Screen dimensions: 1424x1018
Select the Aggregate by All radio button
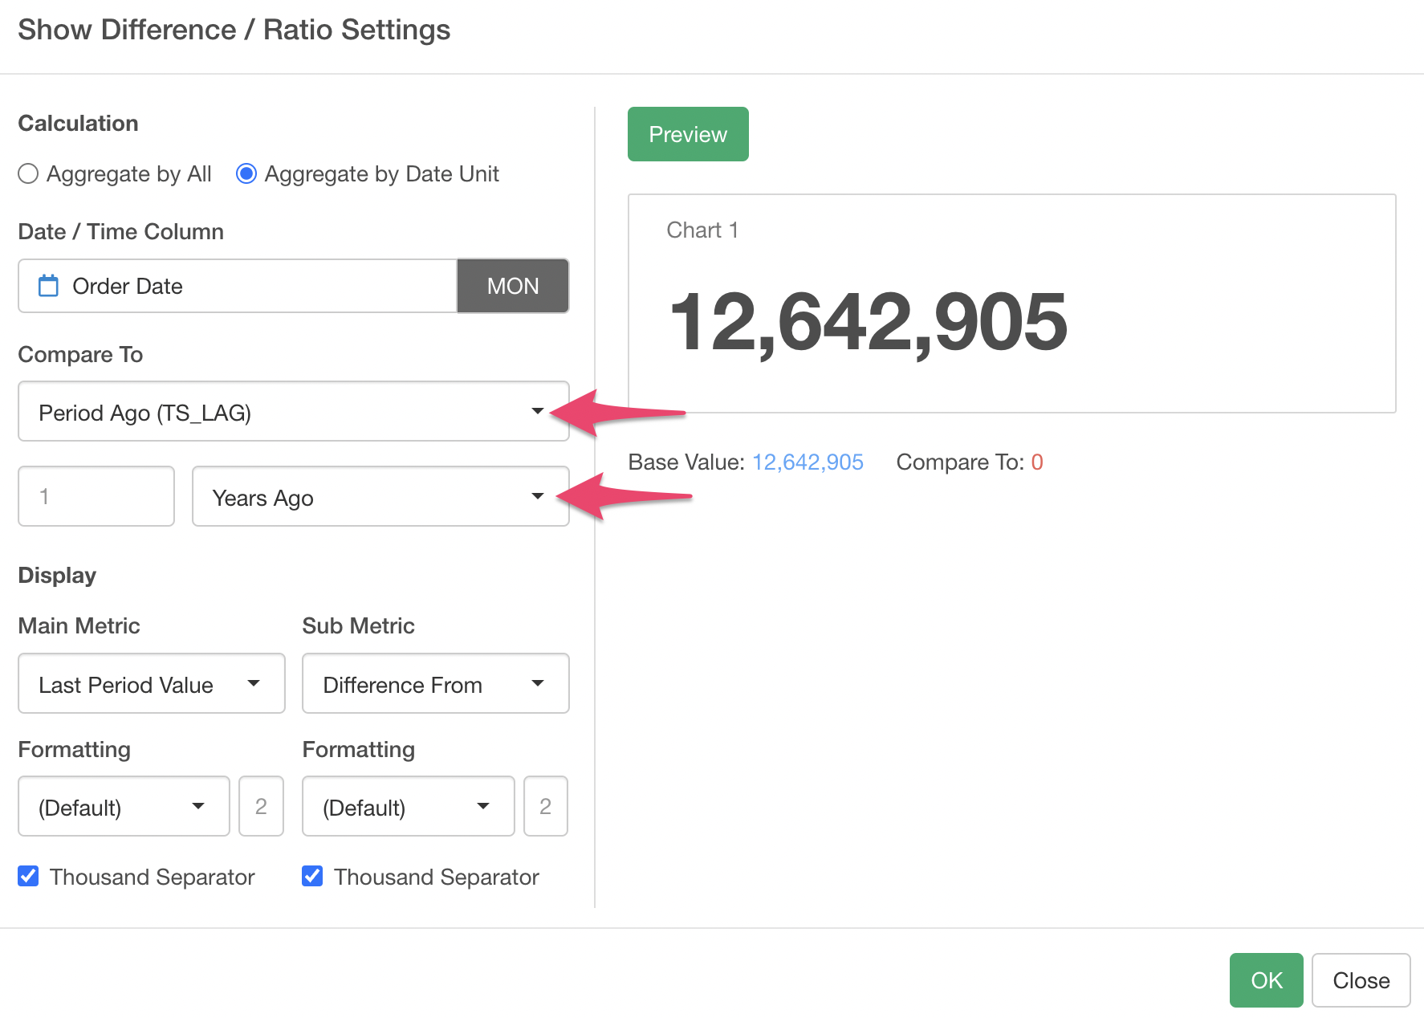click(x=29, y=174)
